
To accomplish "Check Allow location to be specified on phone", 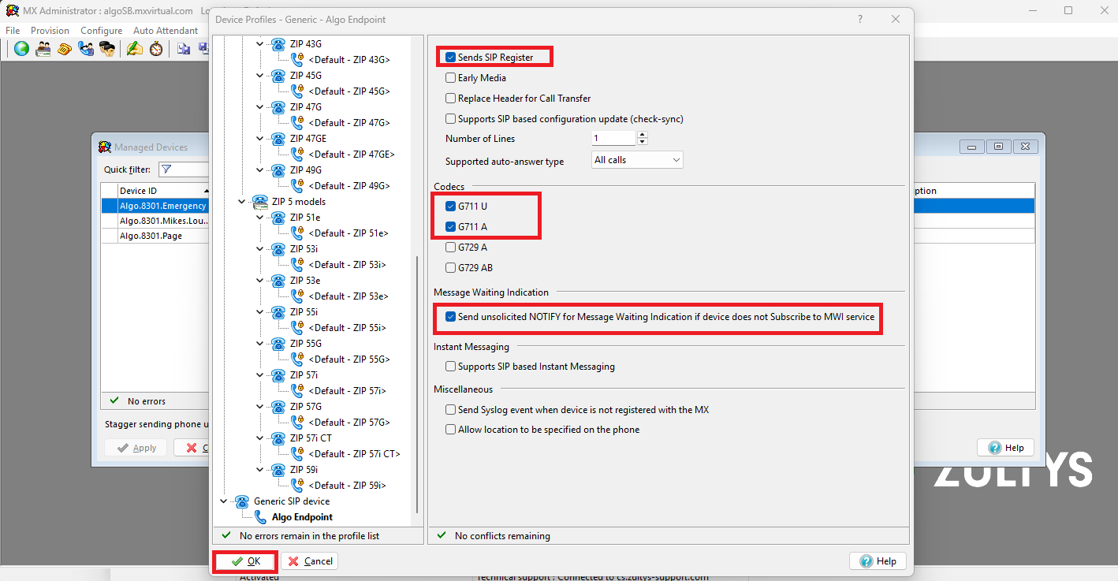I will tap(450, 430).
